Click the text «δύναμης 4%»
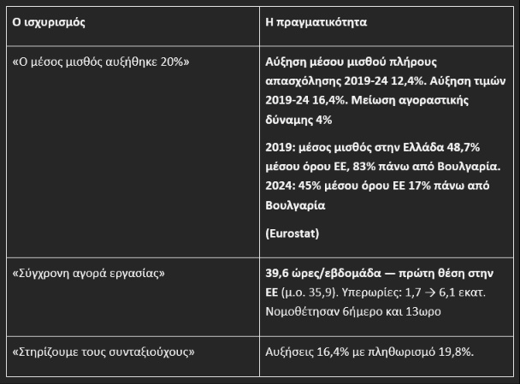Image resolution: width=520 pixels, height=384 pixels. point(298,120)
